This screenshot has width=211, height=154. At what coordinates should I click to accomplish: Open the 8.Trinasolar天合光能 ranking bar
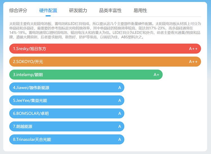click(67, 139)
